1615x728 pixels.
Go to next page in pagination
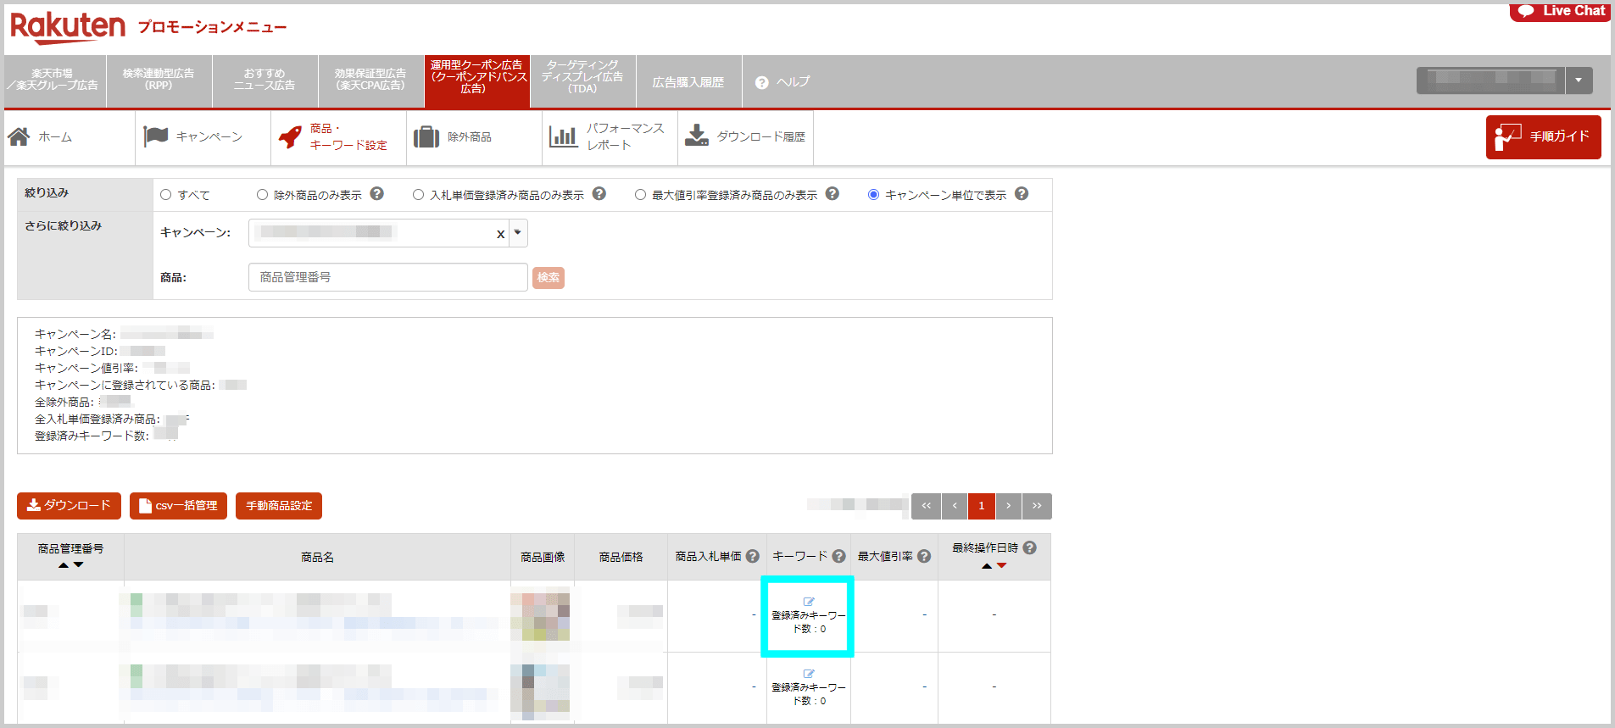coord(1008,506)
